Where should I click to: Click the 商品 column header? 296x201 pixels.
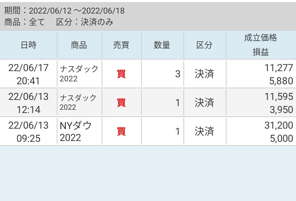(79, 45)
